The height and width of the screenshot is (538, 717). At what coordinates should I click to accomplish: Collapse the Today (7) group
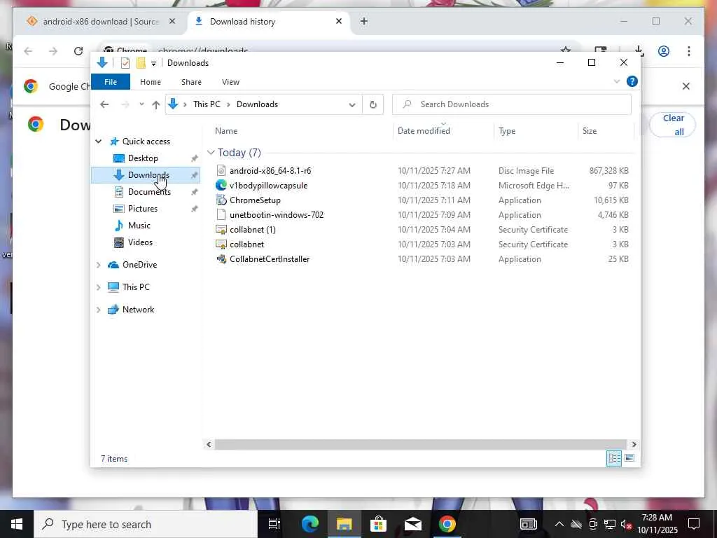211,152
